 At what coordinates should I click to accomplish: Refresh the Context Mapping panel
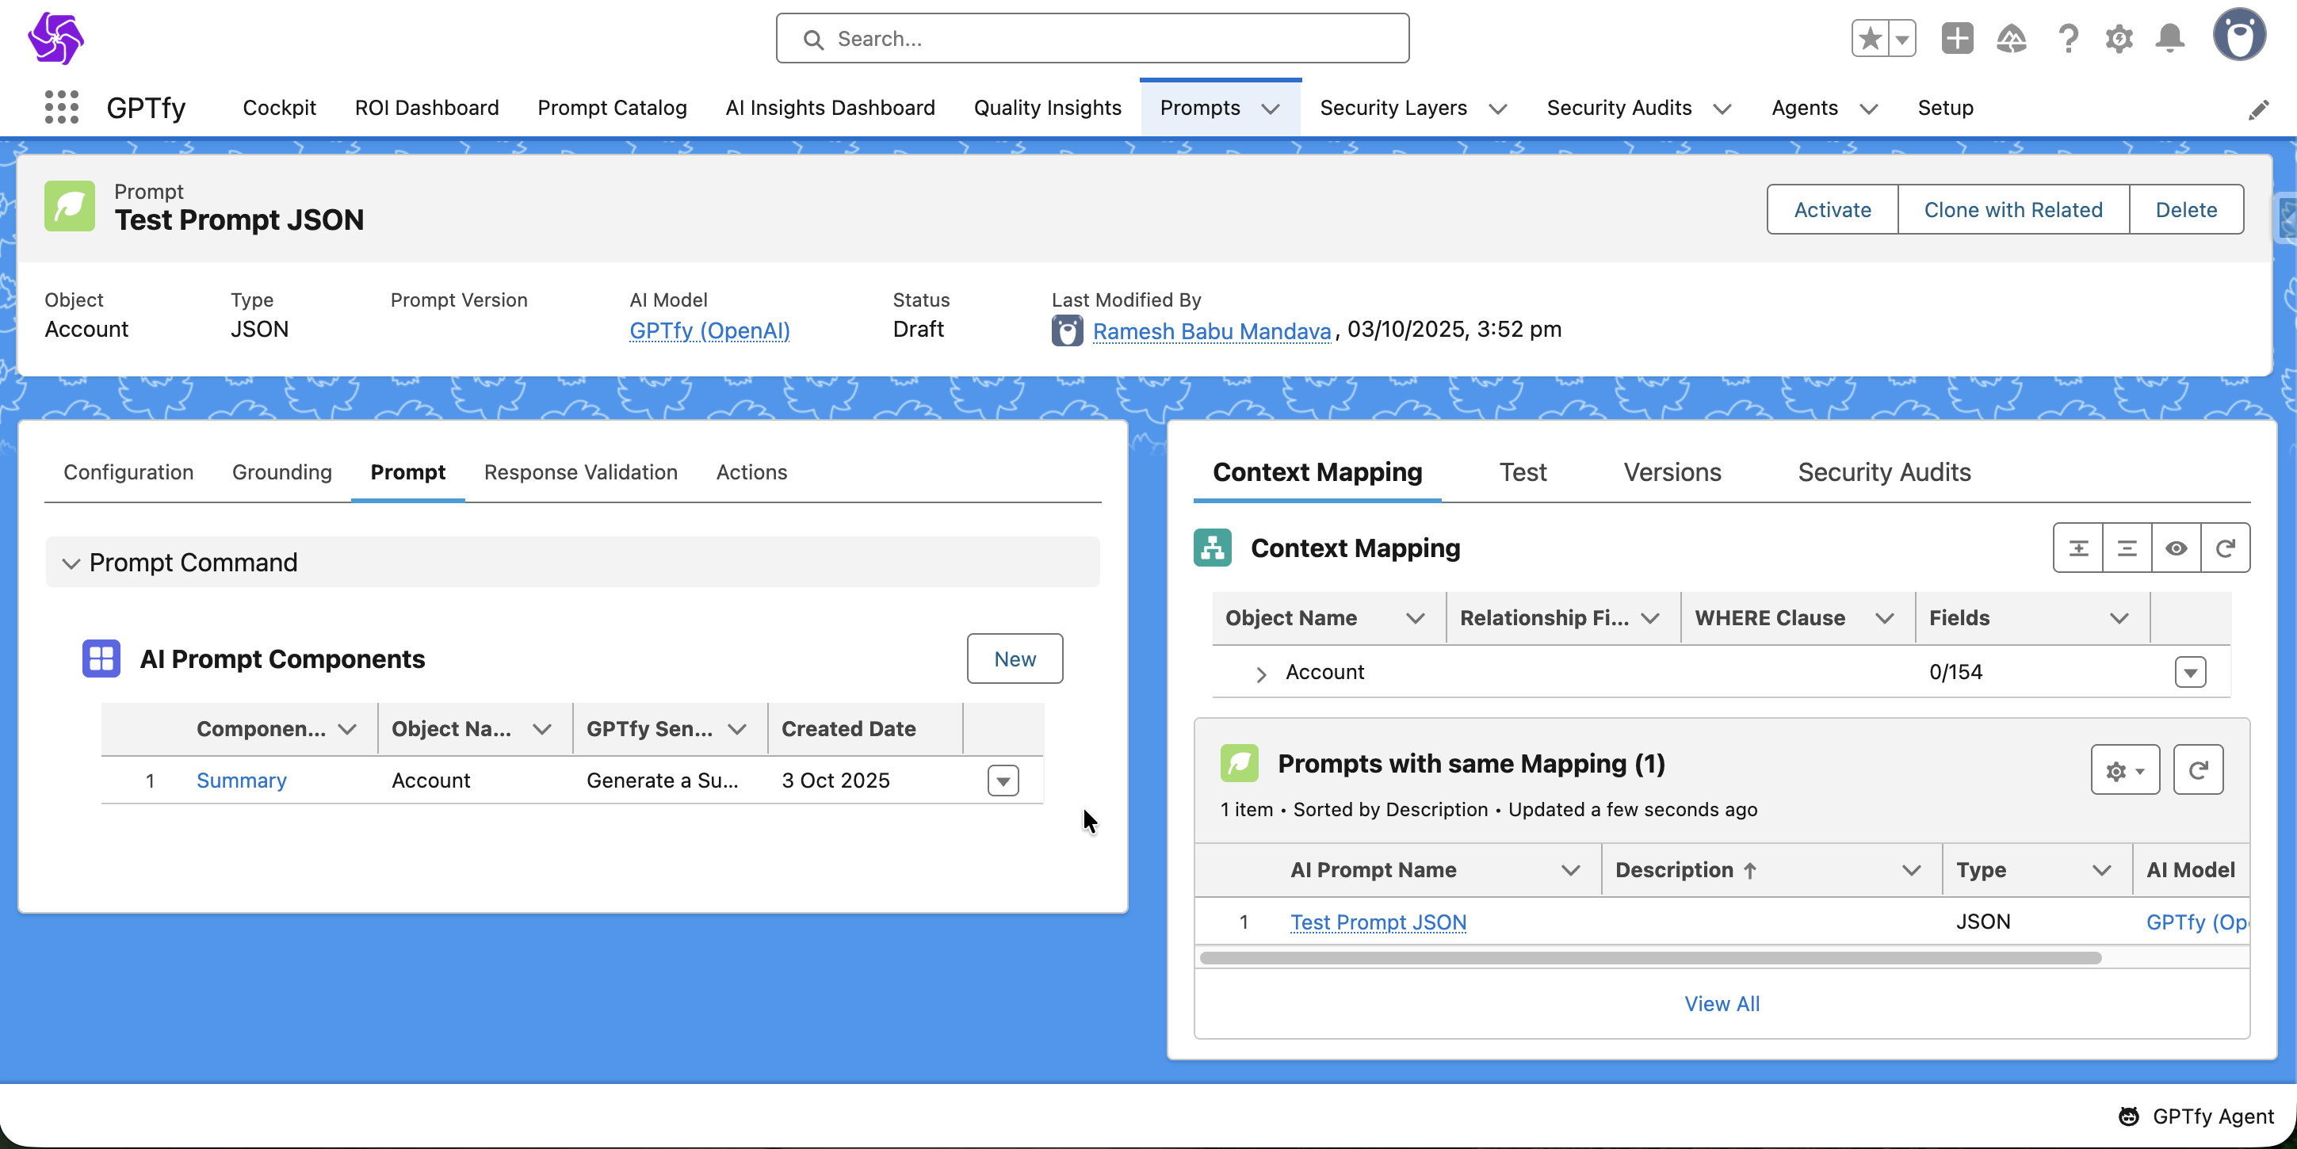point(2225,548)
